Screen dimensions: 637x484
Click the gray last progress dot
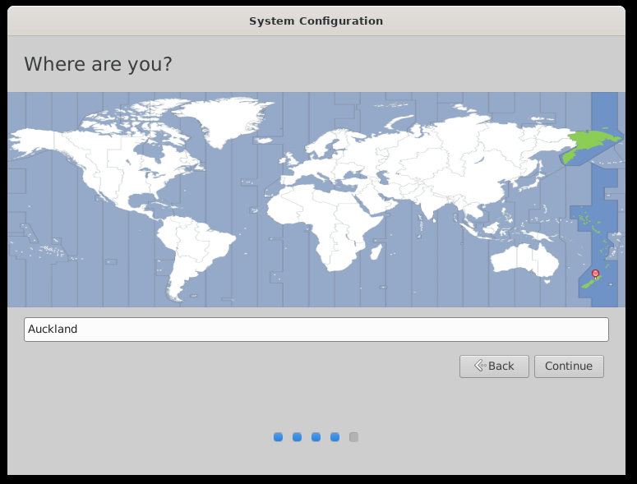[353, 437]
